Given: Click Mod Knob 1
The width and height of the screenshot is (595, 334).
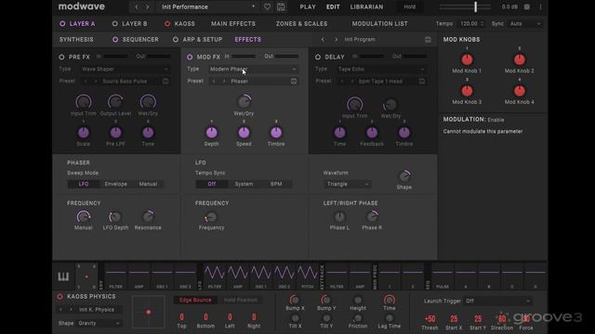Looking at the screenshot, I should click(x=467, y=59).
